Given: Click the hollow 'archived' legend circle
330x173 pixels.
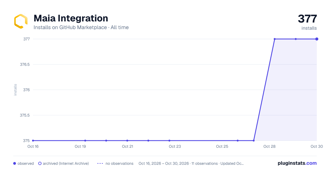Looking at the screenshot, I should click(x=40, y=163).
